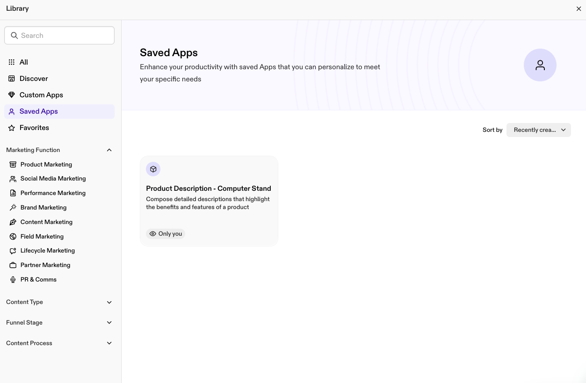
Task: Click the Content Process section label
Action: pyautogui.click(x=29, y=343)
